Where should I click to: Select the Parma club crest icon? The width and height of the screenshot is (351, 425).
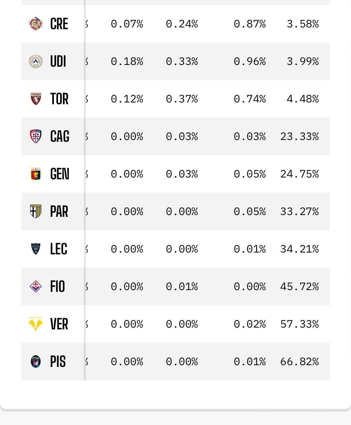tap(36, 211)
